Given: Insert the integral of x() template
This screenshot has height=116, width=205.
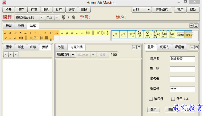Looking at the screenshot, I should pyautogui.click(x=164, y=34).
